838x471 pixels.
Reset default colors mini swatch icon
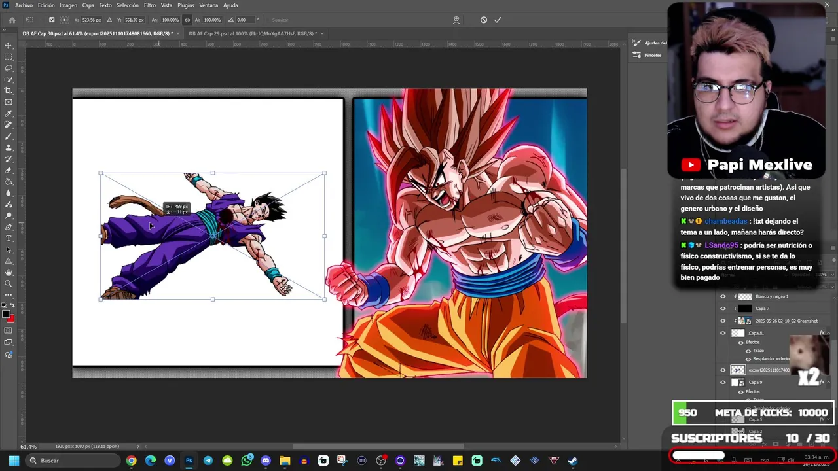tap(5, 305)
